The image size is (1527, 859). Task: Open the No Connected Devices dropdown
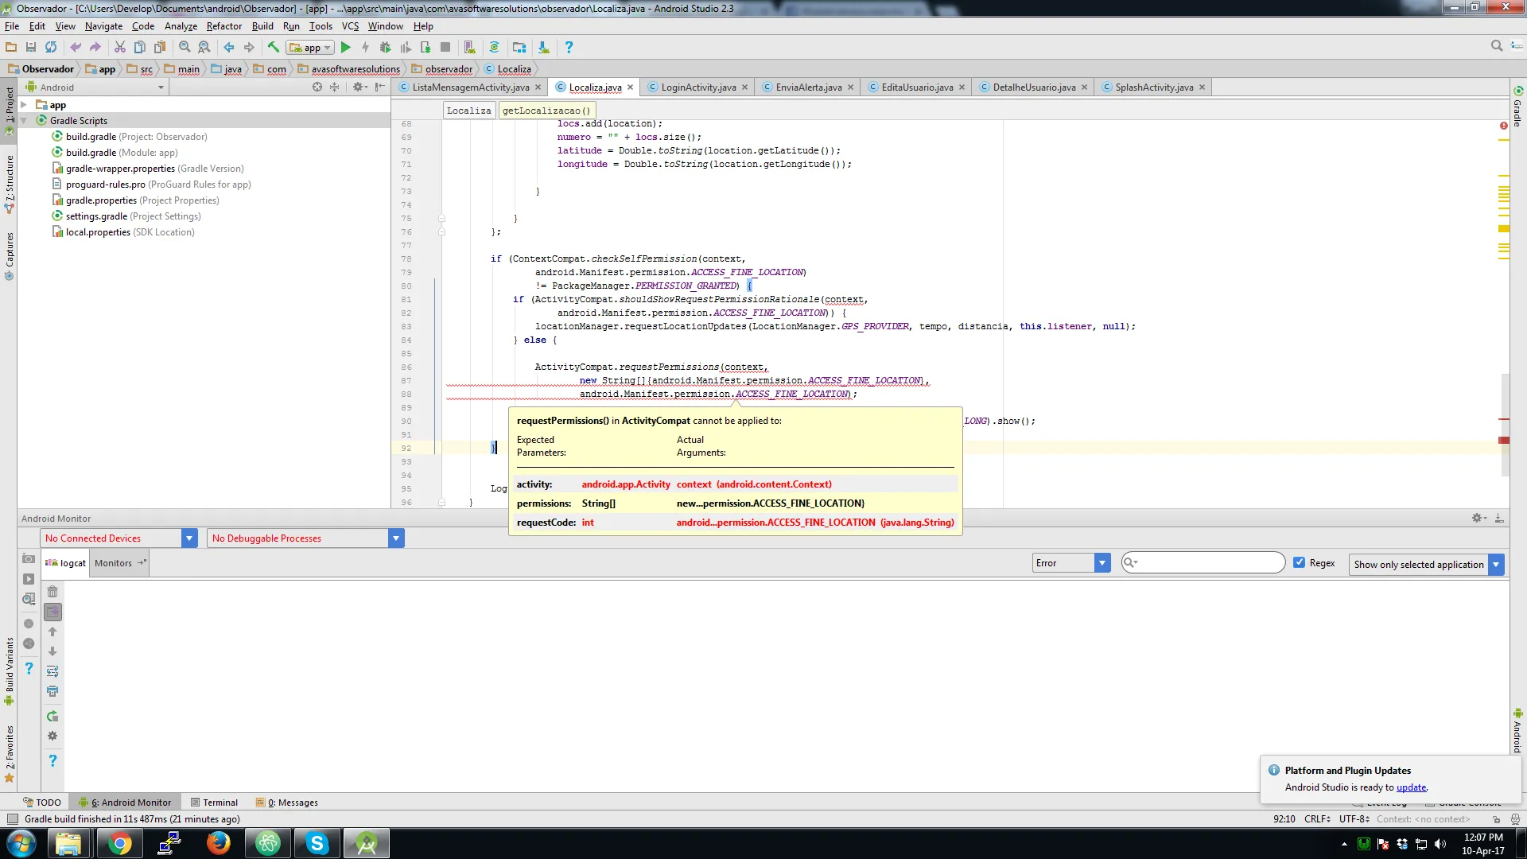pyautogui.click(x=189, y=538)
